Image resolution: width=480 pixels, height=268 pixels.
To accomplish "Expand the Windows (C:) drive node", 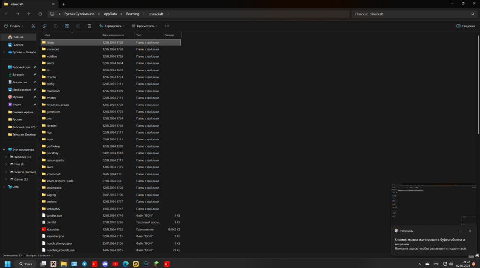I will pos(6,157).
